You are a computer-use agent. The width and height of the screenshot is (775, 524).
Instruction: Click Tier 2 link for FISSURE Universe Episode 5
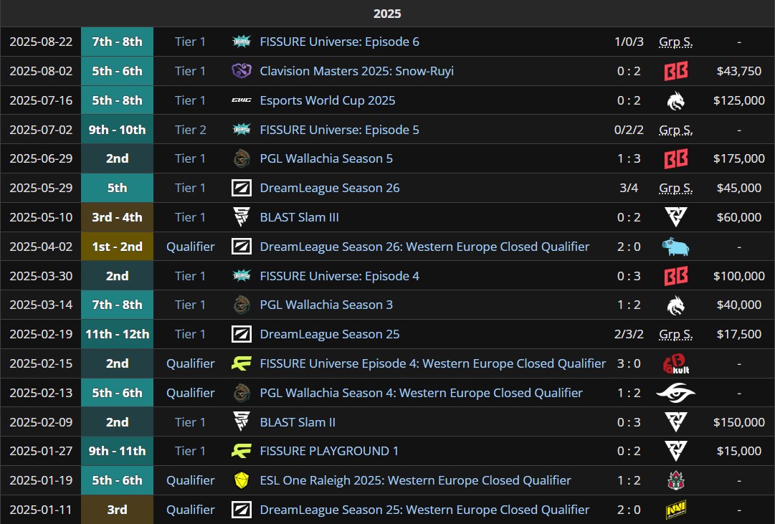click(190, 130)
